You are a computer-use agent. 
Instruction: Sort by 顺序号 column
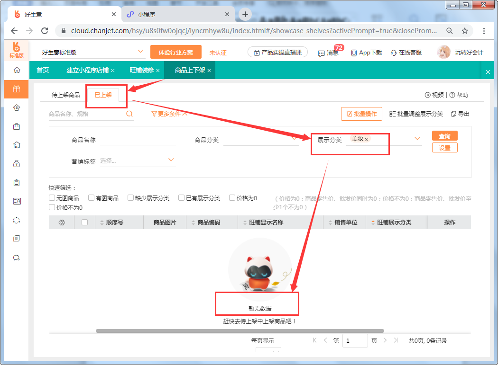101,223
